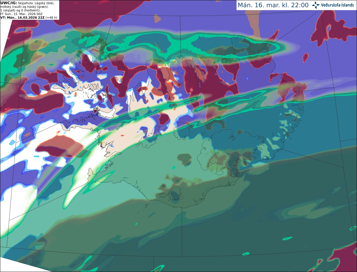Click the 'Mán. 16. mar. kl. 22:00' timestamp
The width and height of the screenshot is (357, 272).
pyautogui.click(x=273, y=5)
